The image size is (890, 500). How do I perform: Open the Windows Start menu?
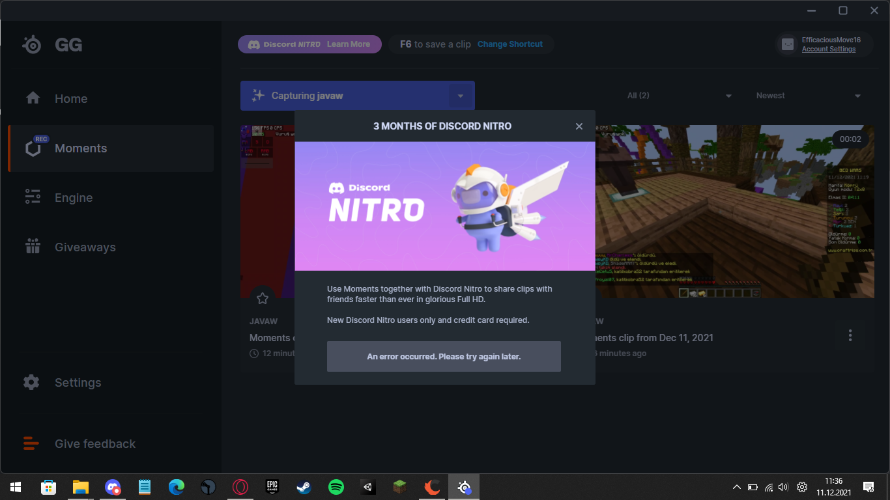tap(15, 487)
